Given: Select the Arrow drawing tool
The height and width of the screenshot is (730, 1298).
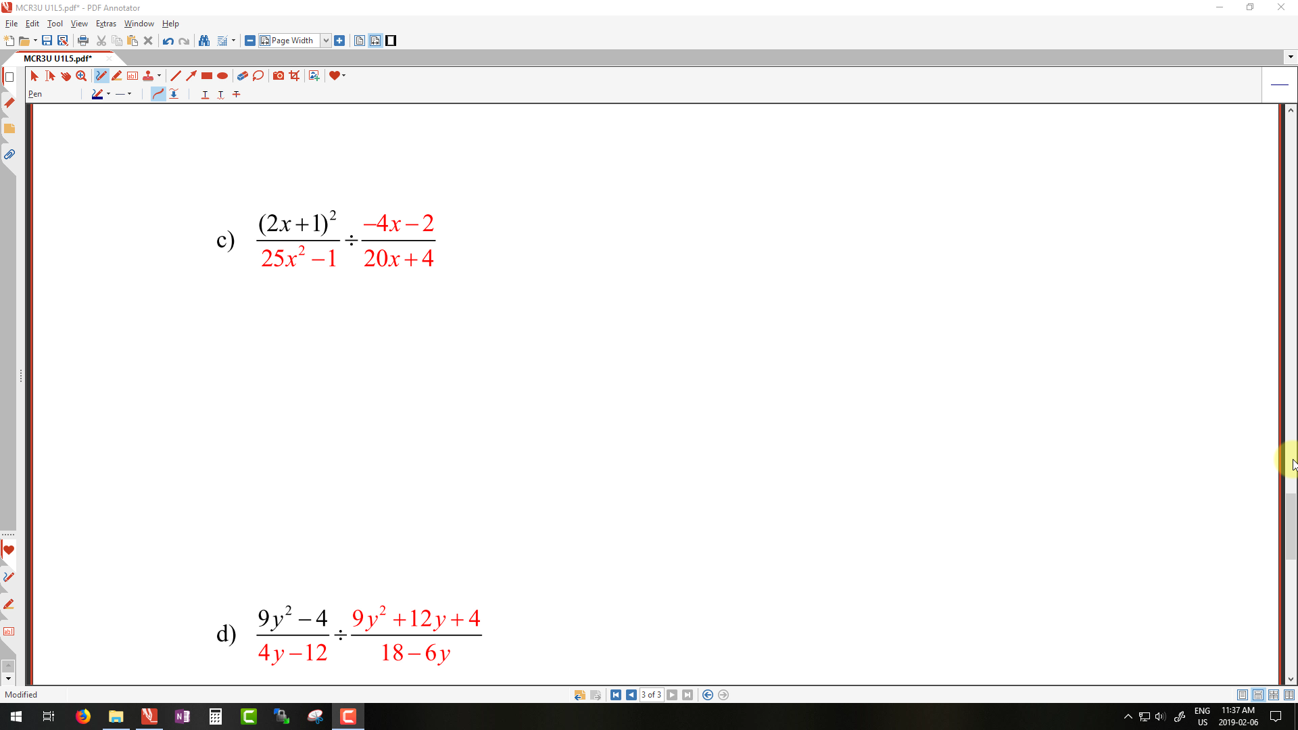Looking at the screenshot, I should (191, 76).
